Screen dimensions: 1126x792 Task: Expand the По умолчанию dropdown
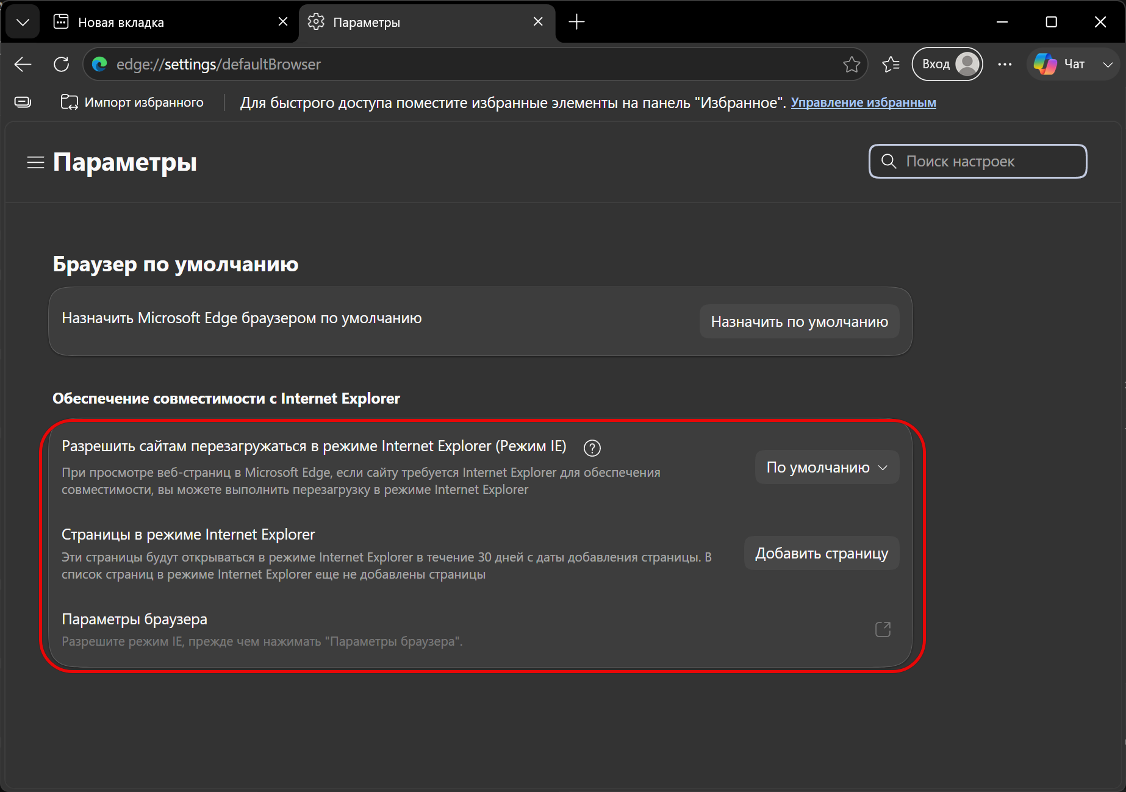point(827,467)
